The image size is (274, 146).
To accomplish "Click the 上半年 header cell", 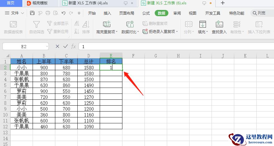I will pyautogui.click(x=44, y=61).
